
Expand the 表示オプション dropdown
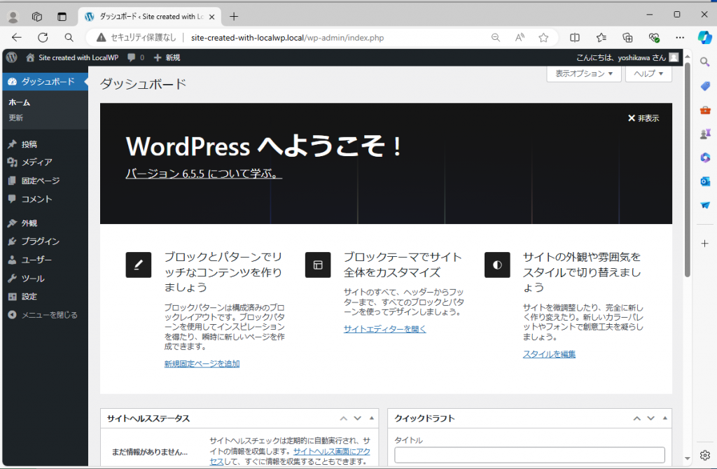[583, 73]
